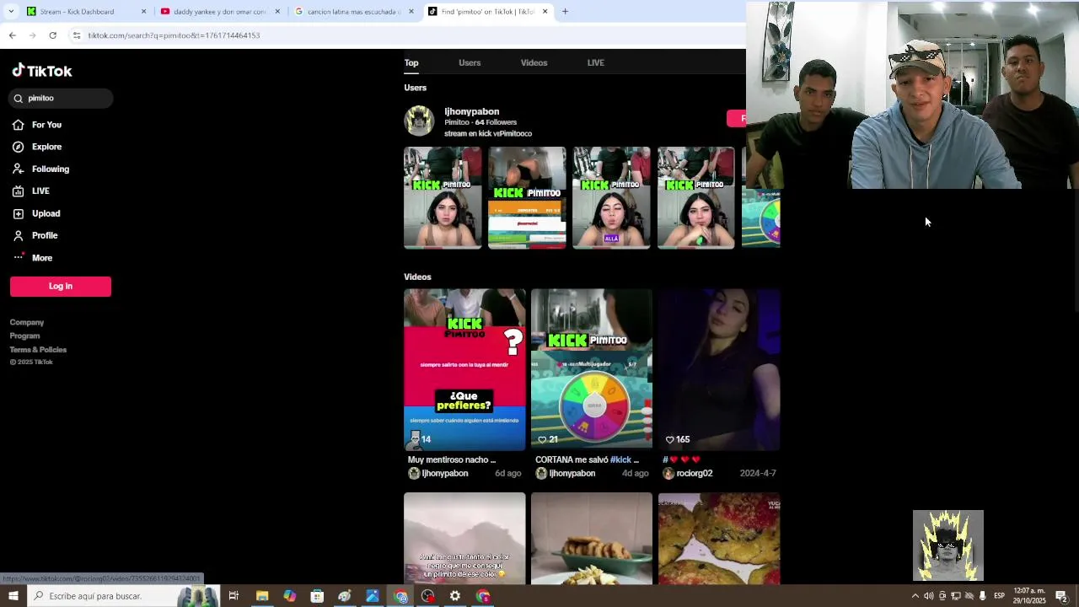Image resolution: width=1079 pixels, height=607 pixels.
Task: Open user preview thumbnail showing deportes overlay
Action: point(527,198)
